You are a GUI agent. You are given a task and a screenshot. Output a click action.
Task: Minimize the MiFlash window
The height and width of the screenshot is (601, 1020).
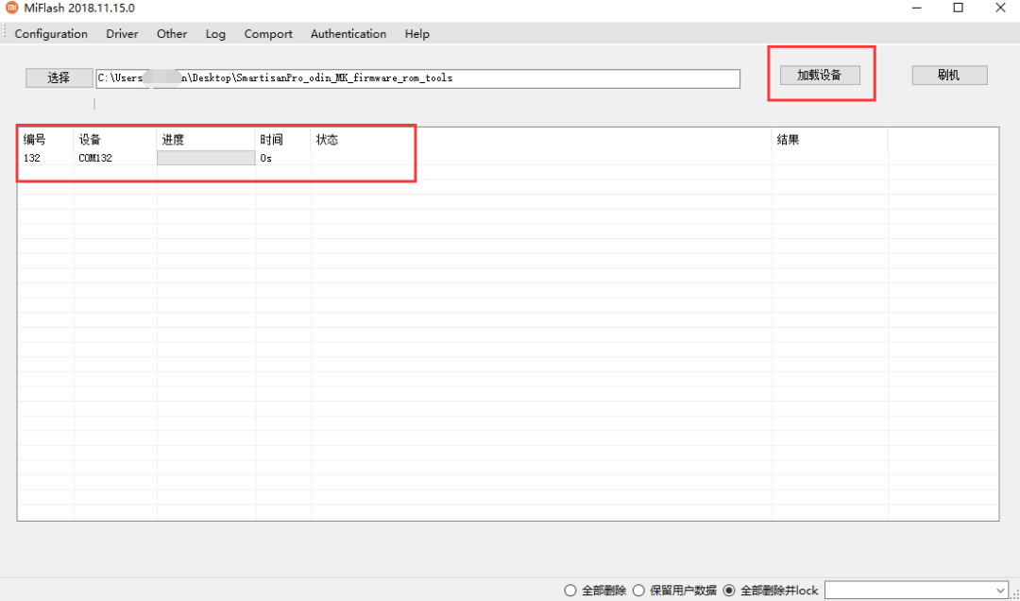click(916, 9)
